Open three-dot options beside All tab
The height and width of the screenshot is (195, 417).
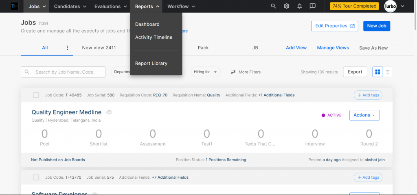[x=68, y=48]
